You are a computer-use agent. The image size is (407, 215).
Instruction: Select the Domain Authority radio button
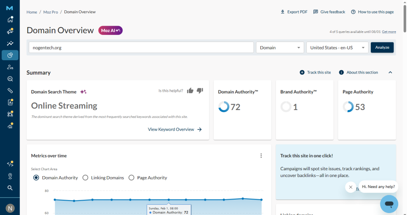(x=36, y=178)
